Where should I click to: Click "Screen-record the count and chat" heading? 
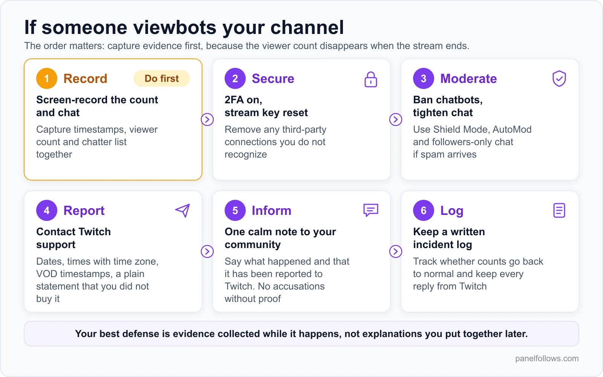coord(97,106)
